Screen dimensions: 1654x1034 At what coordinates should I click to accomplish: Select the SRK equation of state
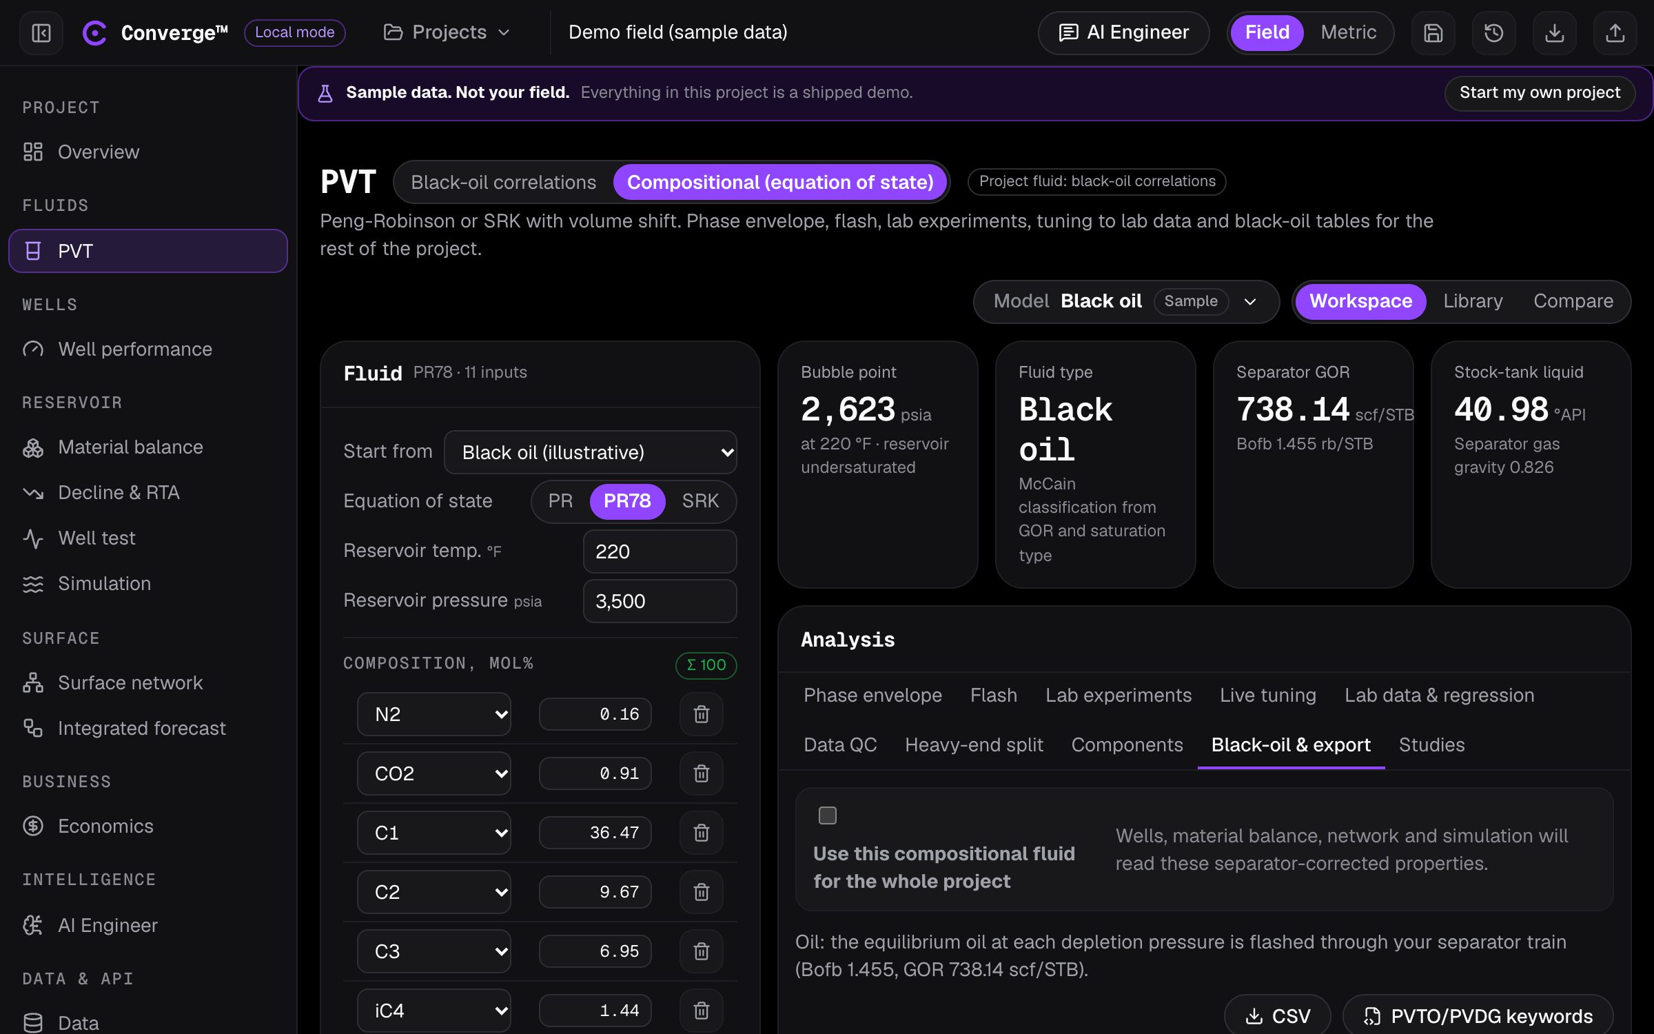coord(700,501)
